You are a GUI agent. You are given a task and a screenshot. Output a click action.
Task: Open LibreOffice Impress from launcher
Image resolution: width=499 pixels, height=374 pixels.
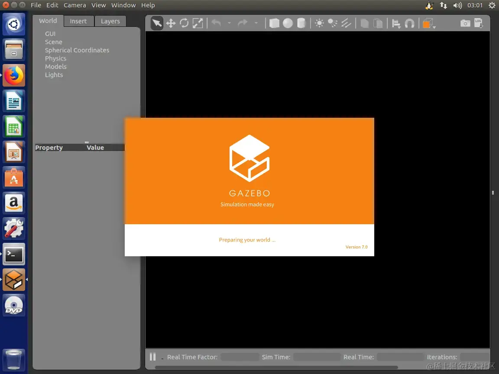point(14,152)
